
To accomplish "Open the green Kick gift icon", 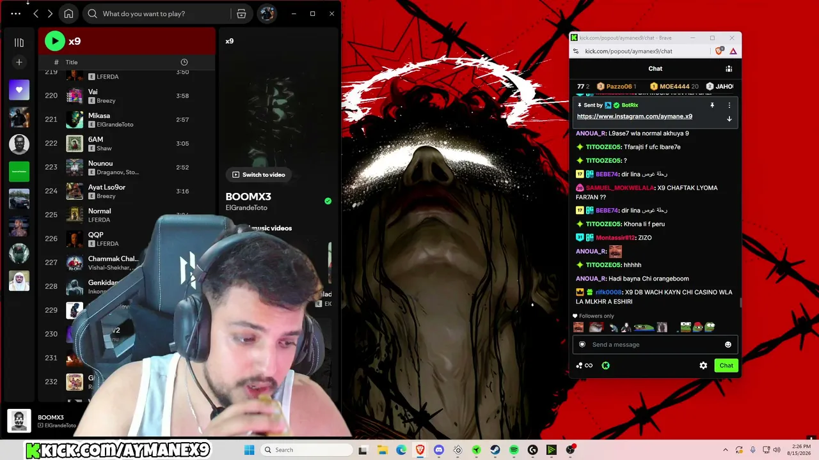I will click(x=605, y=365).
